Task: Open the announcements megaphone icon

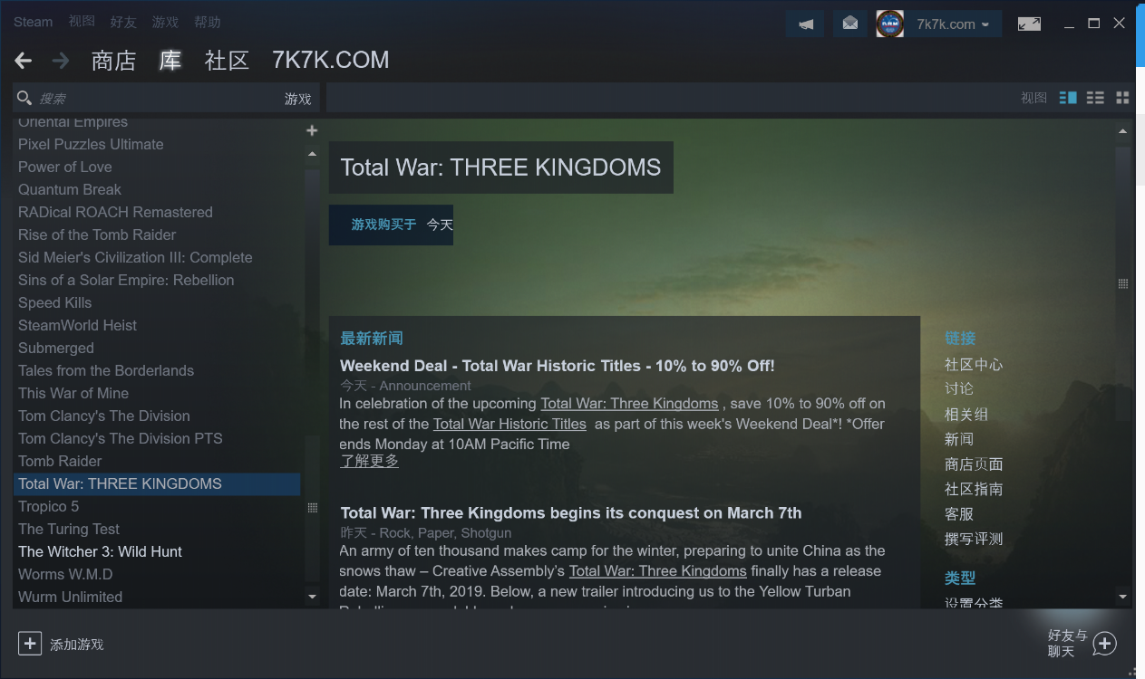Action: click(x=805, y=24)
